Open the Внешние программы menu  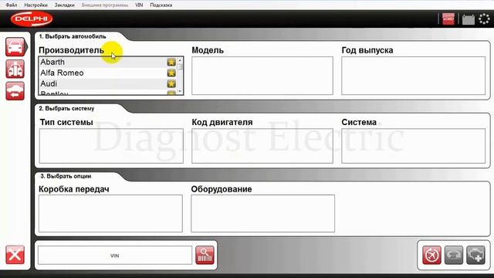105,5
